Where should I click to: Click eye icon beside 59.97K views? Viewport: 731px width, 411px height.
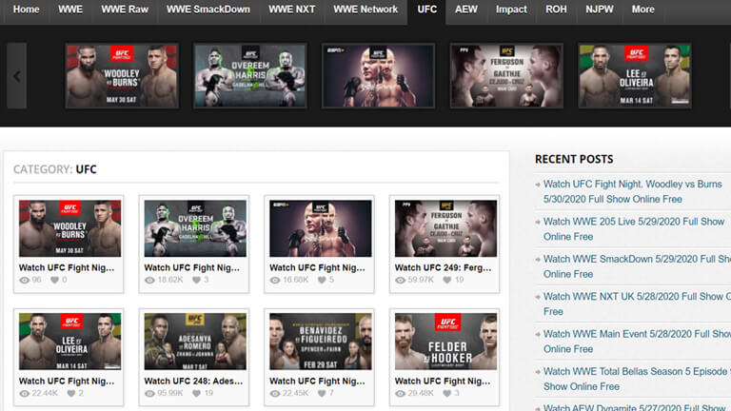pos(401,280)
